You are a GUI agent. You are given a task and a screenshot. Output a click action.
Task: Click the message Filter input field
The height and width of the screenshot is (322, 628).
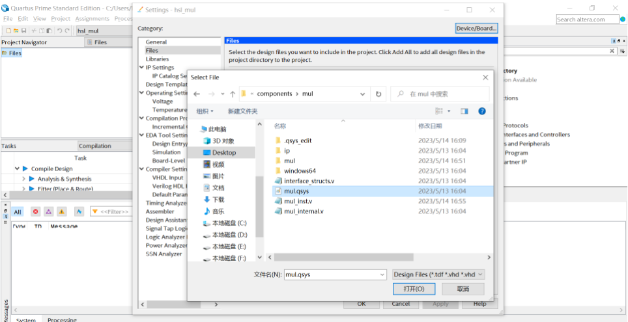click(x=111, y=211)
